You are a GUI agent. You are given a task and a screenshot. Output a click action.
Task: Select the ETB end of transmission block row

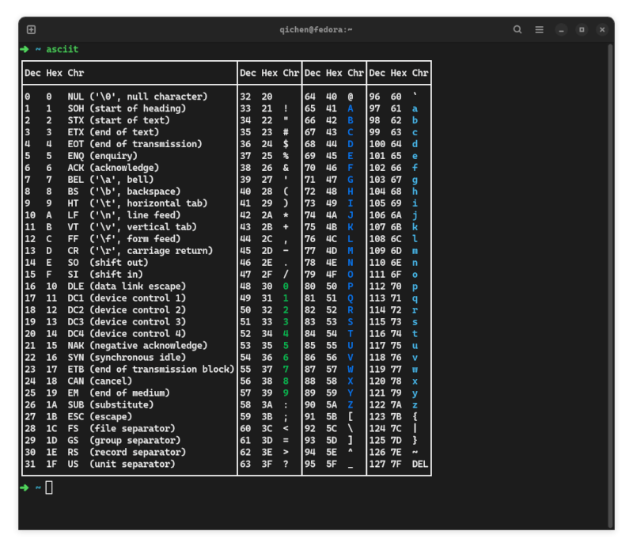click(129, 369)
